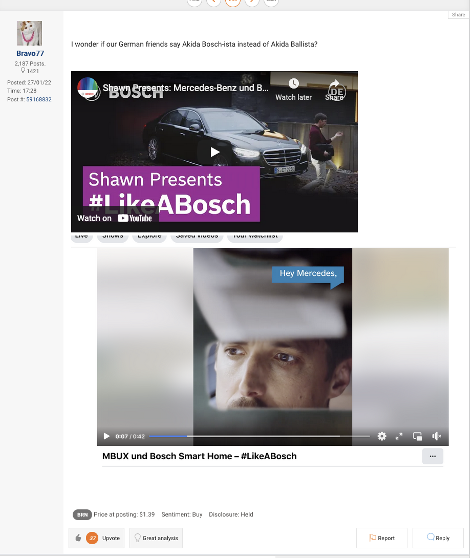Open Bravo77's user profile link

(30, 53)
